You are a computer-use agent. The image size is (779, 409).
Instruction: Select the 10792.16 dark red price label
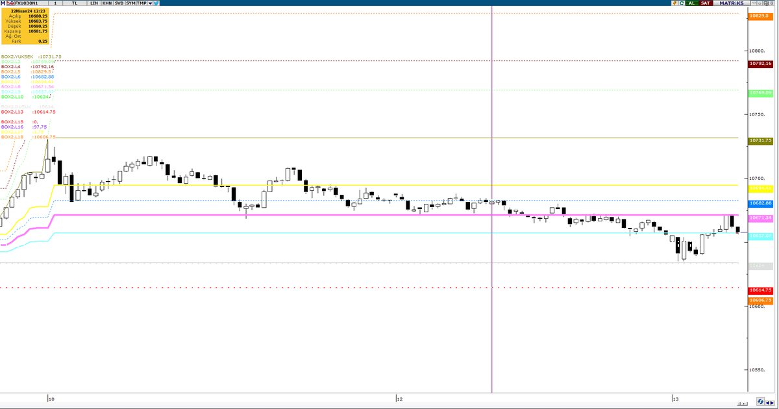760,64
